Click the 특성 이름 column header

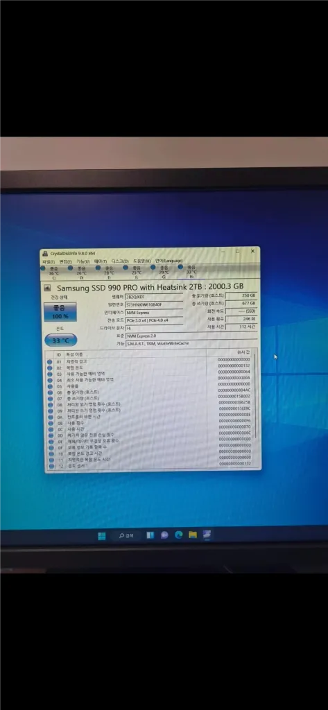135,354
